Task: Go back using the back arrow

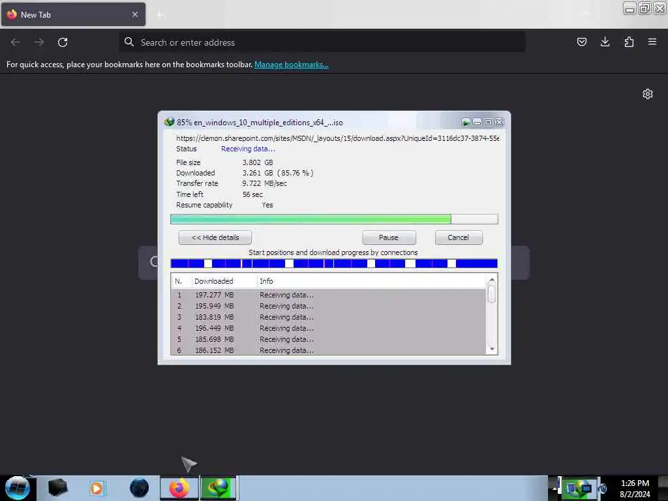Action: [16, 42]
